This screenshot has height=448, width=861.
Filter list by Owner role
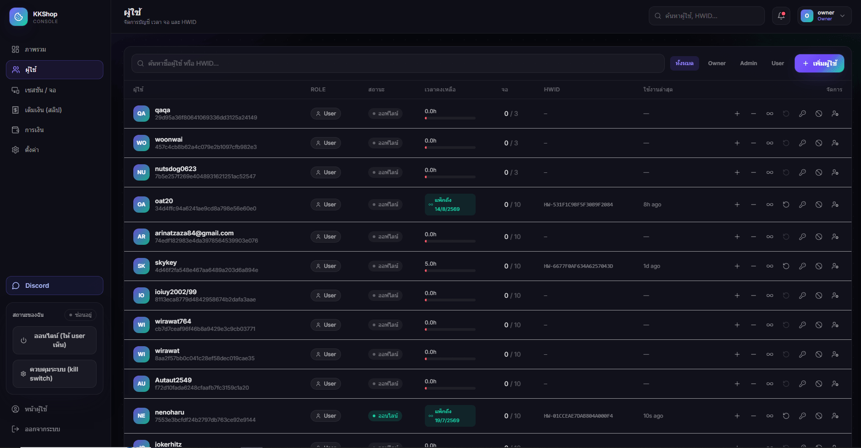pos(717,63)
